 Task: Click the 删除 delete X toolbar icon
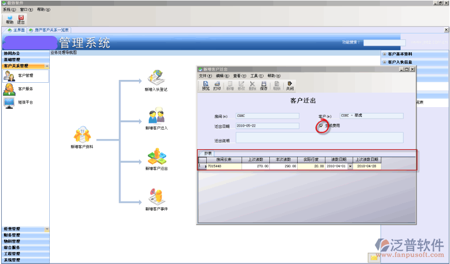click(x=253, y=86)
